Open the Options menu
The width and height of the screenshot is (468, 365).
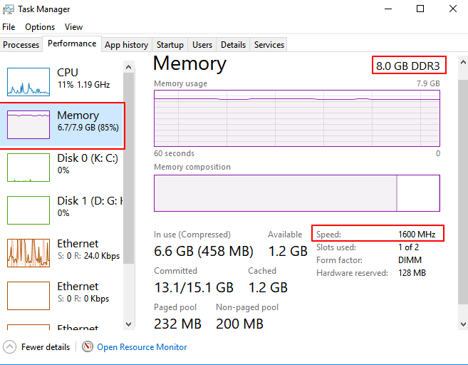(40, 27)
